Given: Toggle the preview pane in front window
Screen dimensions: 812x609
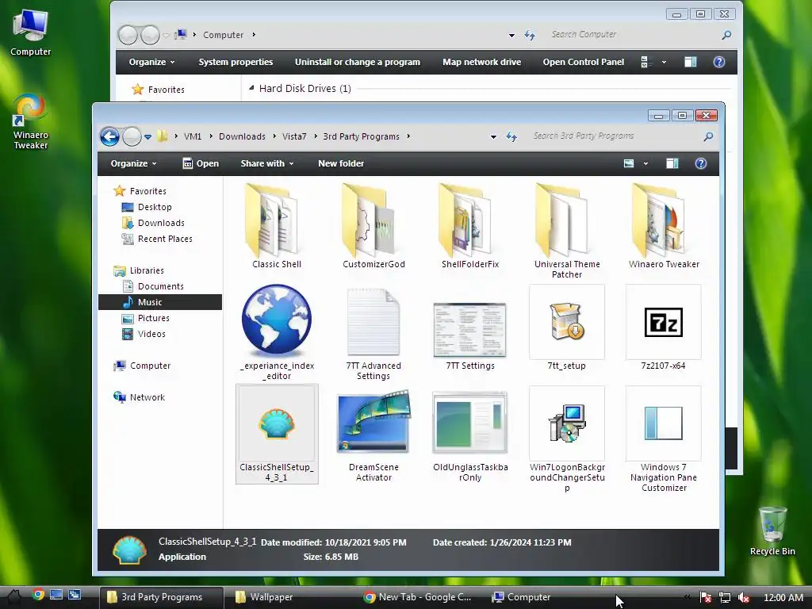Looking at the screenshot, I should [x=672, y=163].
